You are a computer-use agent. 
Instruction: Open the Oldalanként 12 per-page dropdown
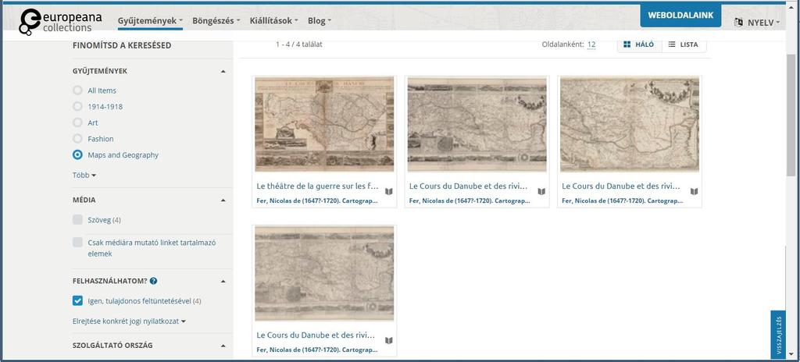591,44
